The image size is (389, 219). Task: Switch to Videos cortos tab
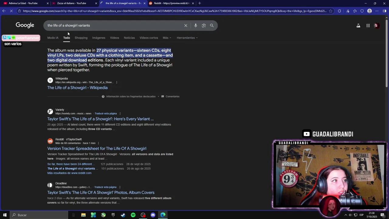(149, 38)
